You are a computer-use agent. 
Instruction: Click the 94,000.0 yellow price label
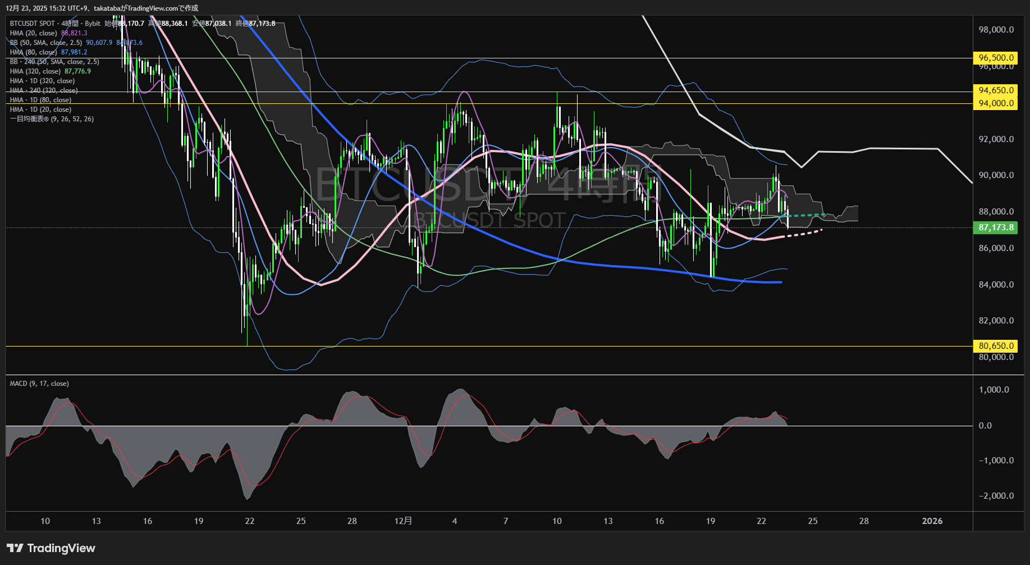point(996,103)
